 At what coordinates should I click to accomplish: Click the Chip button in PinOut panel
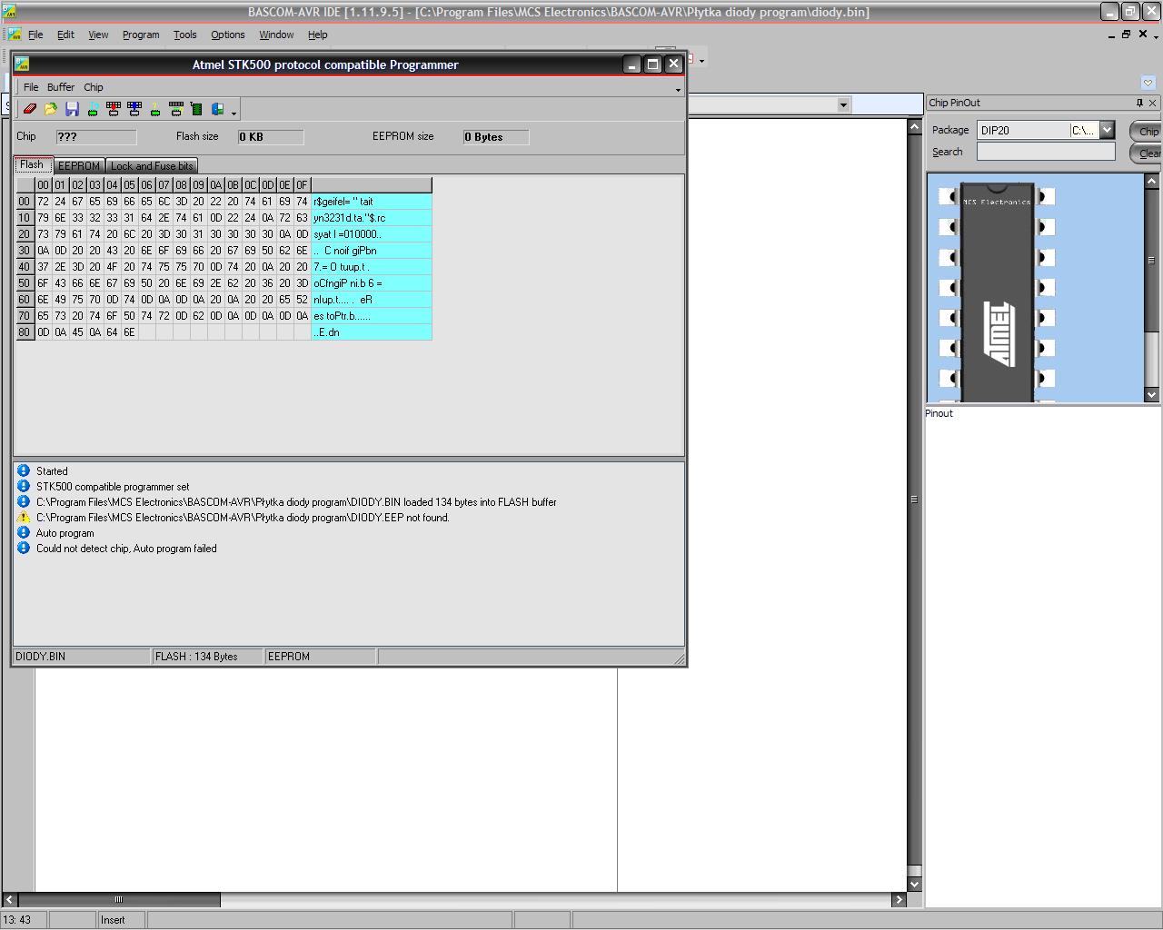point(1147,131)
